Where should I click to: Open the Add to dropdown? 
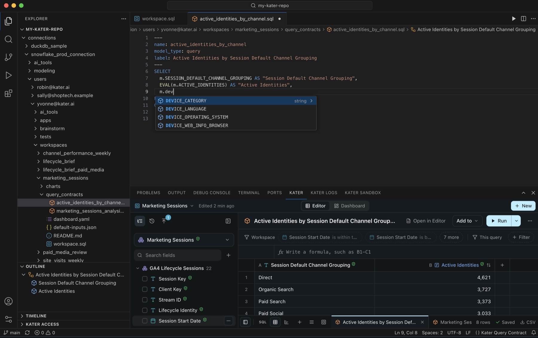click(x=467, y=221)
